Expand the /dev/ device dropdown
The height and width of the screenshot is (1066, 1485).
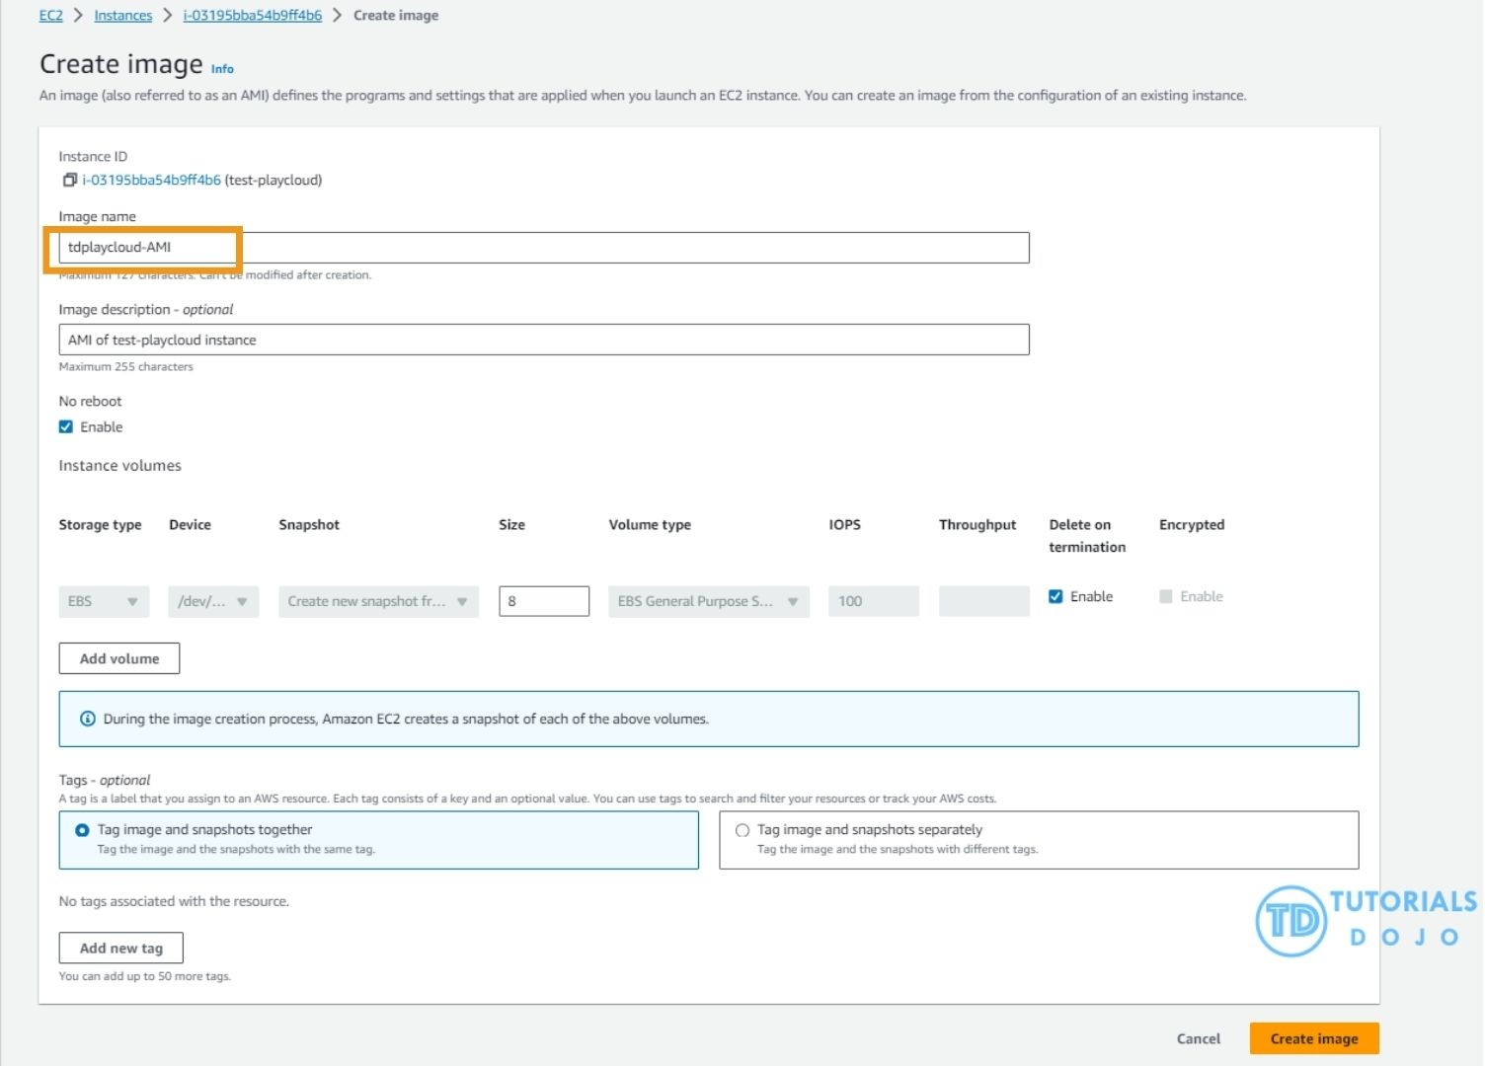(x=213, y=601)
